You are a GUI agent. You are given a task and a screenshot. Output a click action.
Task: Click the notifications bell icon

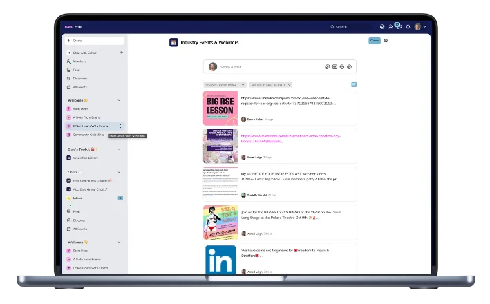[407, 27]
